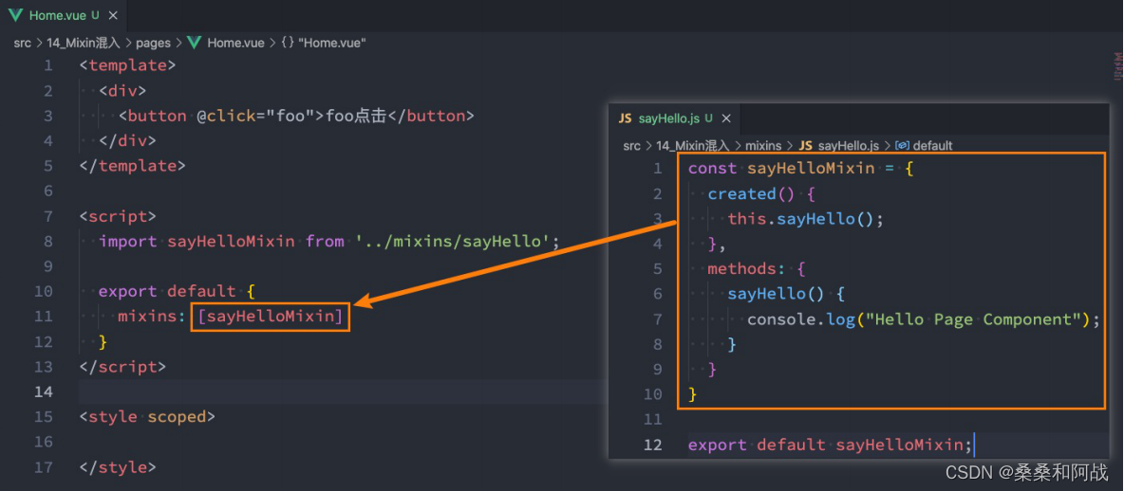Click the curly braces icon in the Home.vue breadcrumb
The height and width of the screenshot is (491, 1124).
[x=288, y=43]
